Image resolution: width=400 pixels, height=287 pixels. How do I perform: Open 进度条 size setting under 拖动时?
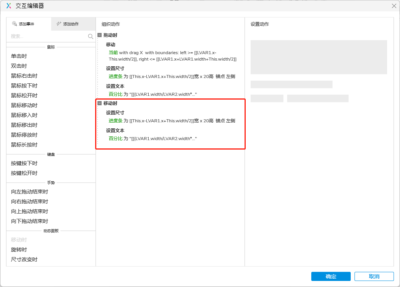(172, 76)
